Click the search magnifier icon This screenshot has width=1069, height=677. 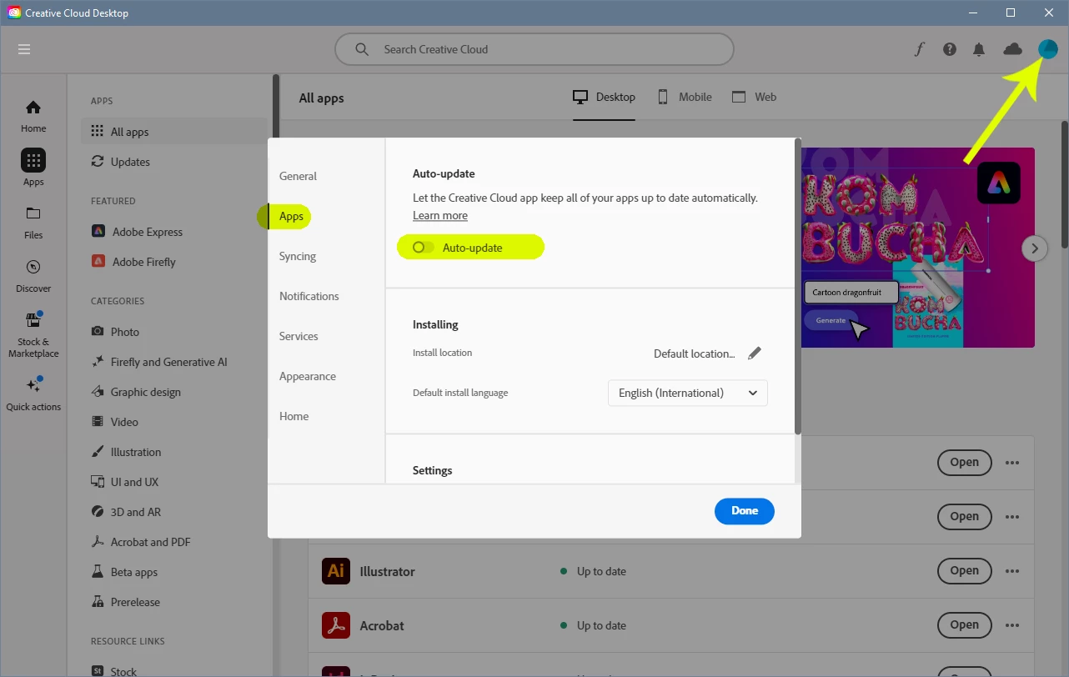[x=362, y=49]
